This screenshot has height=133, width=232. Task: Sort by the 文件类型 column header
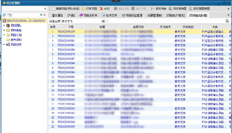(188, 27)
